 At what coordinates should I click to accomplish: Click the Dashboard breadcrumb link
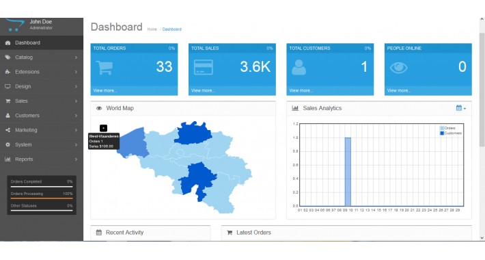point(172,29)
